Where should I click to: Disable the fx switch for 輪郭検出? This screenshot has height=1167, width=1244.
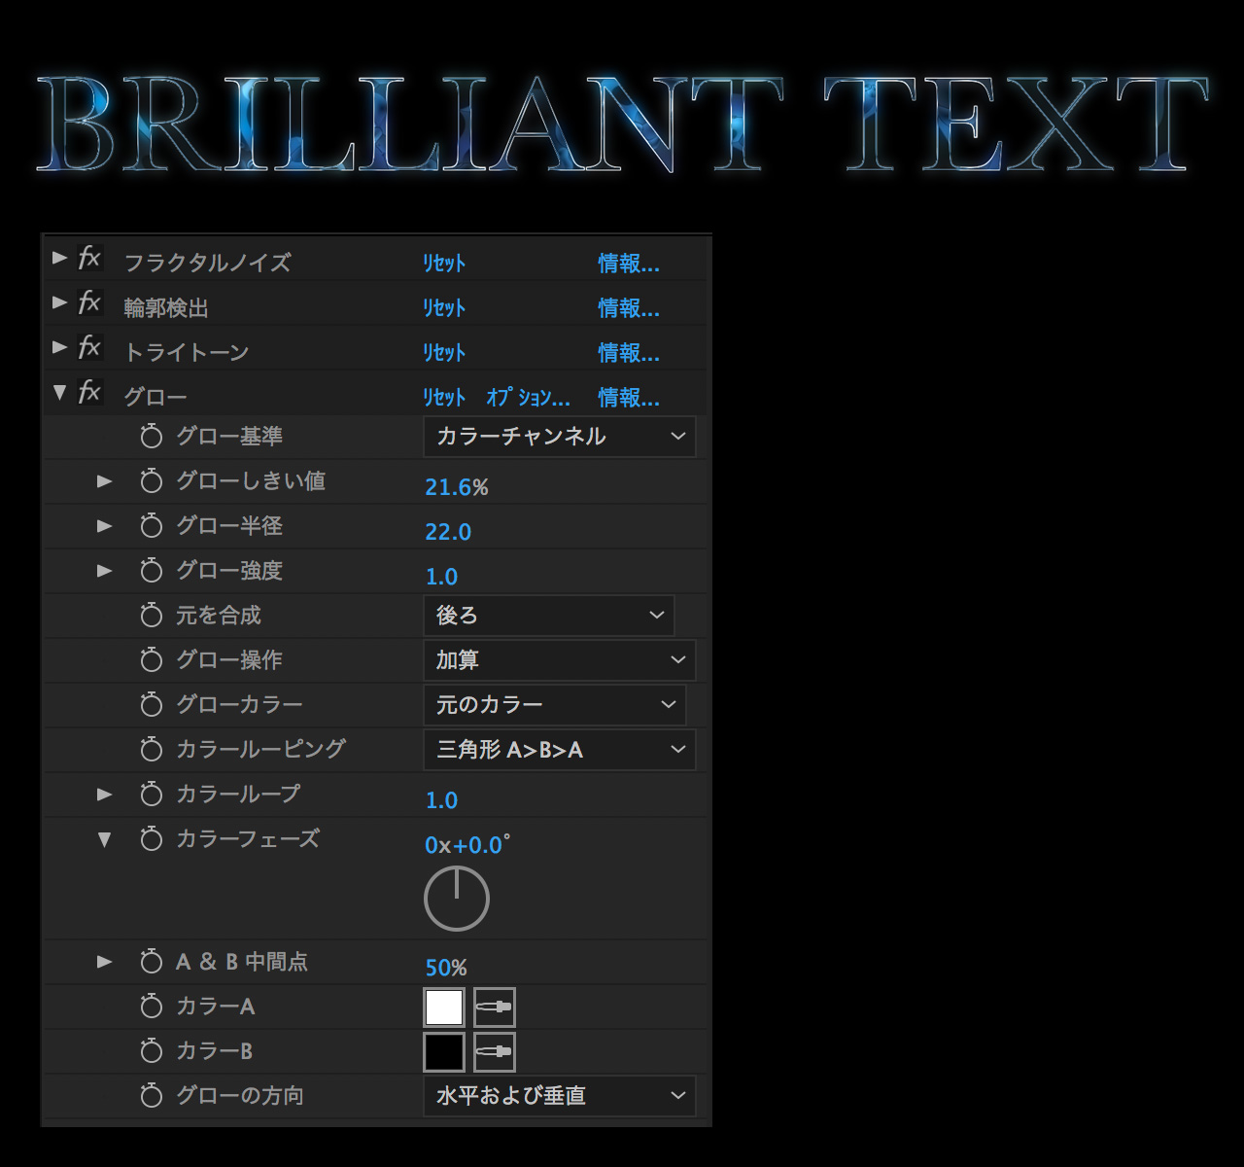89,302
